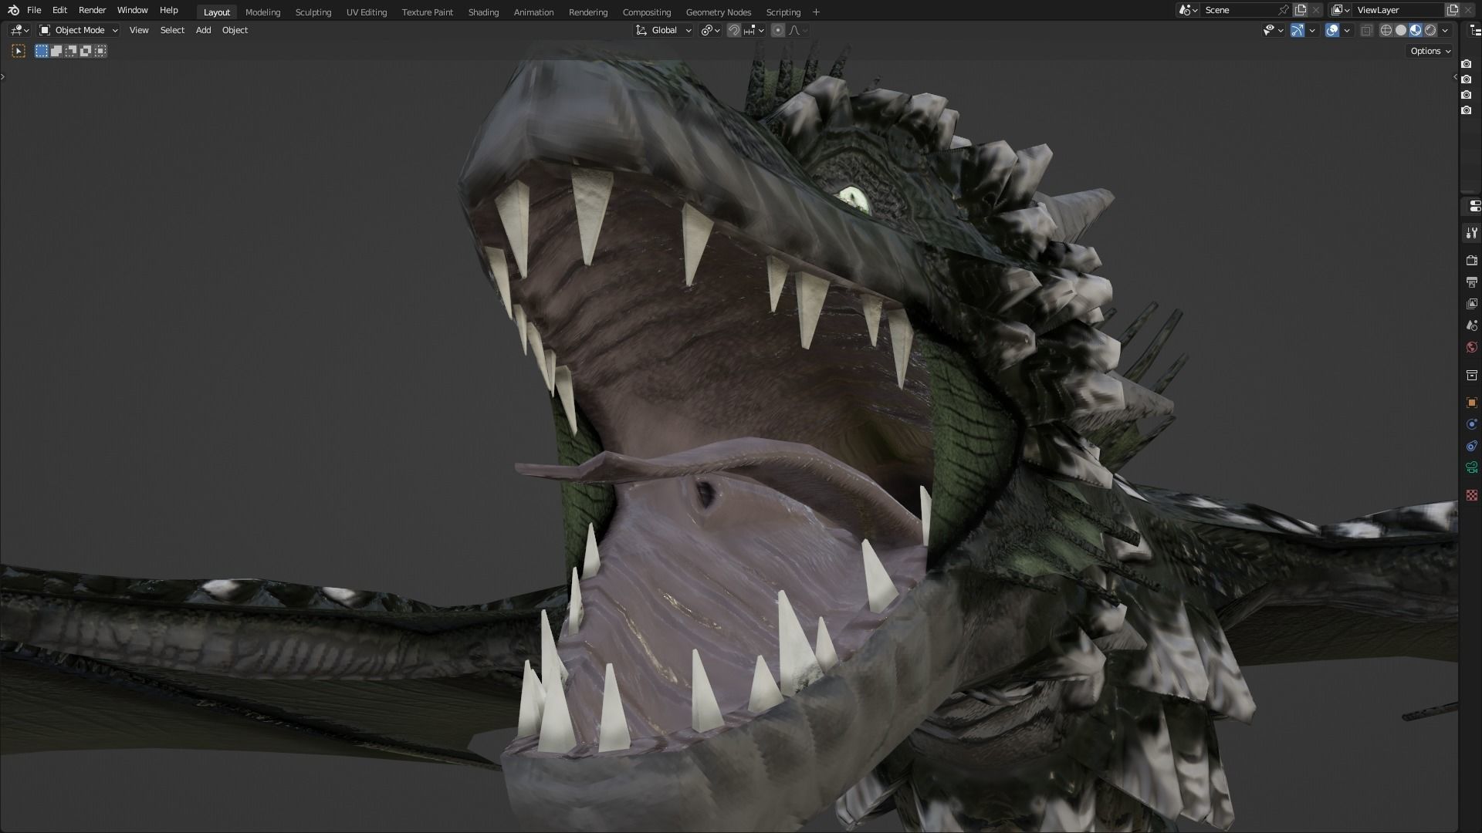This screenshot has width=1482, height=833.
Task: Browse view layers icon dropdown
Action: [1341, 10]
